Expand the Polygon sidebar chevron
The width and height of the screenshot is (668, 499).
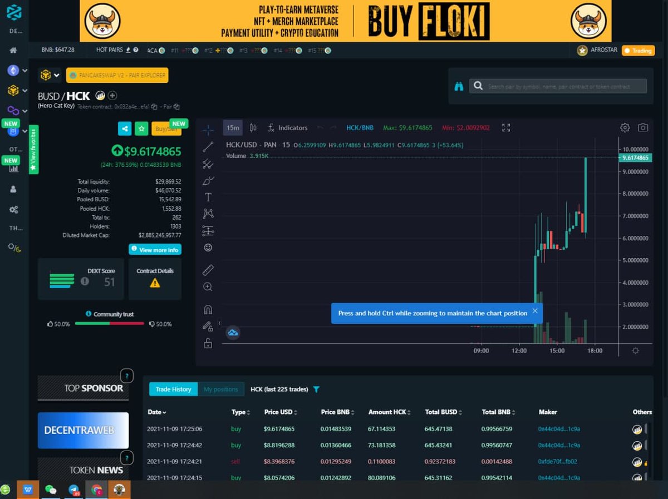click(24, 111)
